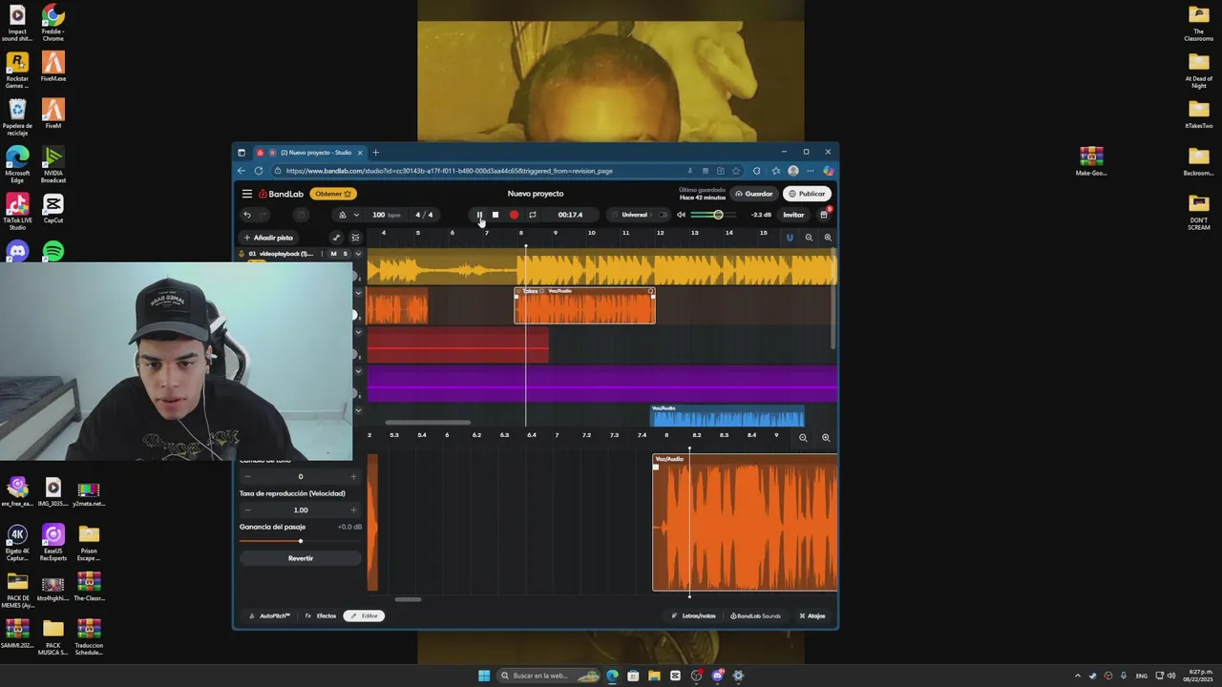This screenshot has height=687, width=1222.
Task: Decrease pitch shift with minus button
Action: pyautogui.click(x=247, y=476)
